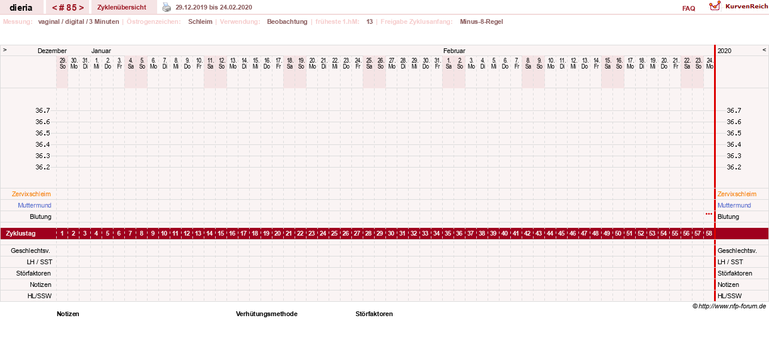
Task: Collapse chart with the '<' arrow next to 2020
Action: click(764, 50)
